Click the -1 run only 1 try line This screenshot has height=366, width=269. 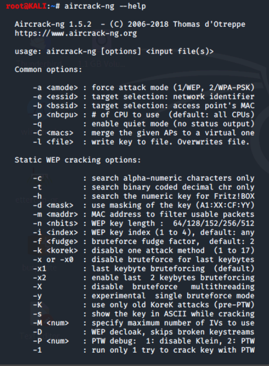pos(144,350)
